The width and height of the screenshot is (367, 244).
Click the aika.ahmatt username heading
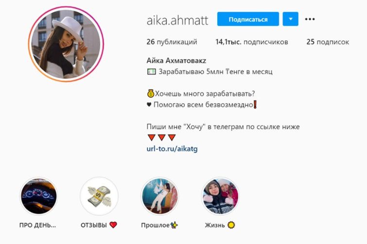[x=177, y=20]
